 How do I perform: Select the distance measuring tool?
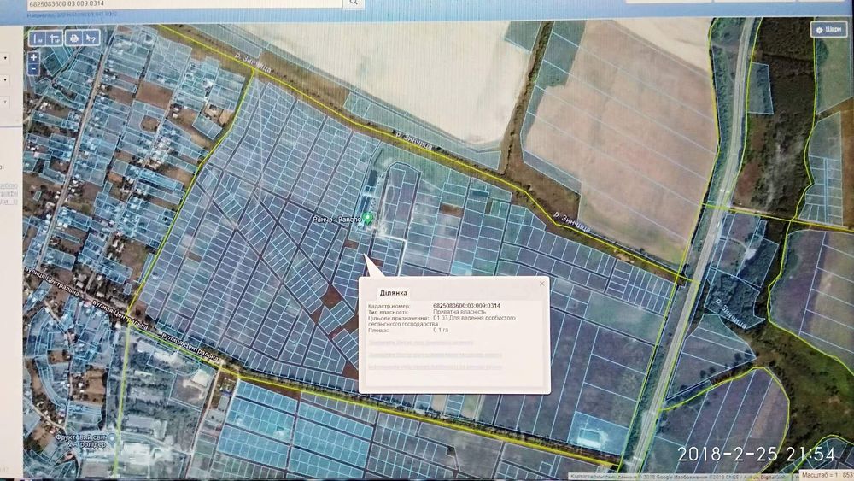pyautogui.click(x=38, y=38)
